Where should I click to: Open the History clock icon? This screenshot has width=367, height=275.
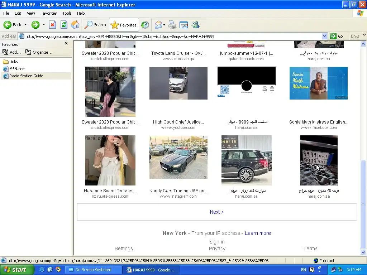click(145, 25)
